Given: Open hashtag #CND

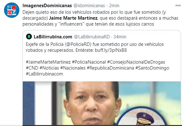Looking at the screenshot, I should click(32, 68).
